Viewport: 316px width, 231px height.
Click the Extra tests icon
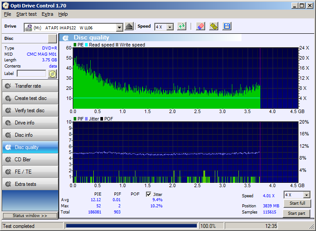point(8,184)
